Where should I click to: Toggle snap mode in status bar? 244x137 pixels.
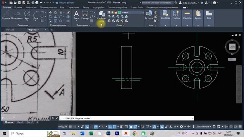point(75,127)
